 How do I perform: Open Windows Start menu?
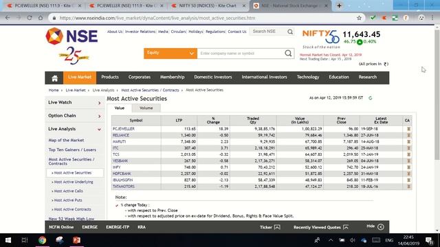[8, 240]
